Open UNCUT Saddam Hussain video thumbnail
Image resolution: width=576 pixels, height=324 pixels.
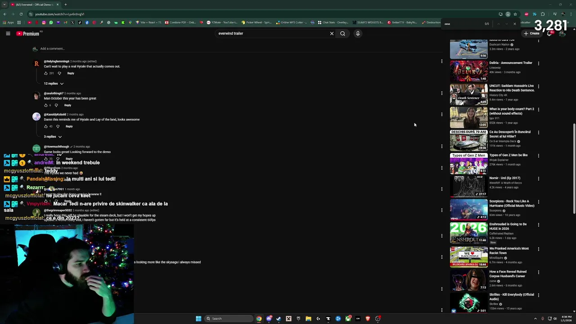(468, 94)
